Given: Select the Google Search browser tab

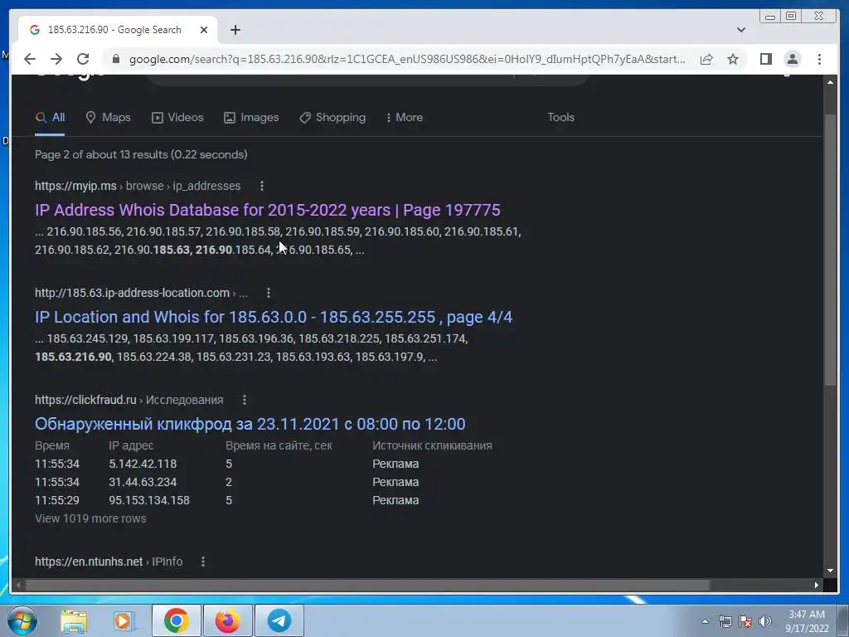Looking at the screenshot, I should click(118, 30).
